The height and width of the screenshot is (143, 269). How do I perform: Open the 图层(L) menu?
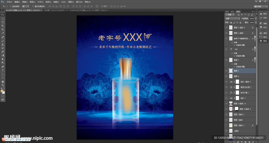pos(32,2)
